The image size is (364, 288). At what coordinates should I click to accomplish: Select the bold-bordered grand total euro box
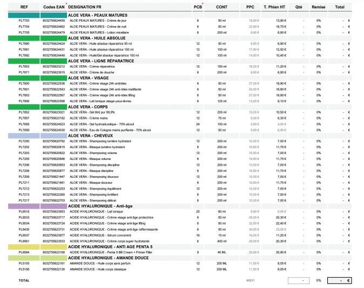coord(339,280)
